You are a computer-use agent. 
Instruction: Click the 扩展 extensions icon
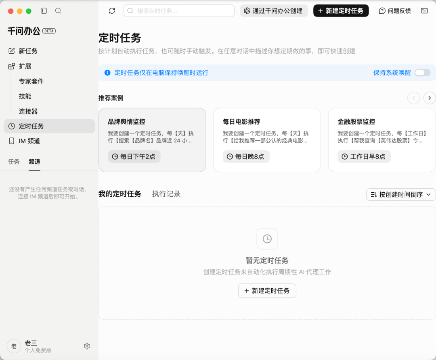11,67
